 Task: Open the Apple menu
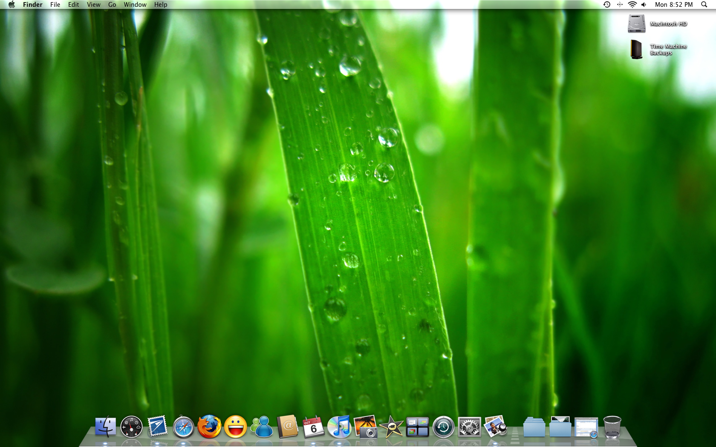12,5
